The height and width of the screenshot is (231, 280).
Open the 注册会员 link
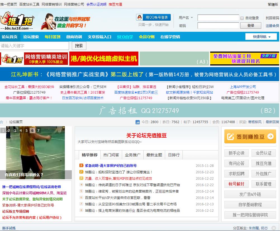pyautogui.click(x=272, y=26)
